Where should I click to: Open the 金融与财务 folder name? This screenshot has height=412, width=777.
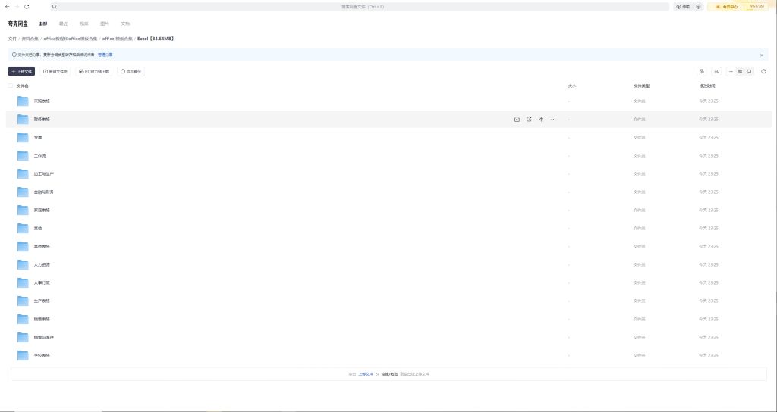tap(44, 192)
